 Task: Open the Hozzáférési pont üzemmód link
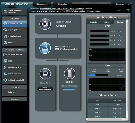click(62, 9)
